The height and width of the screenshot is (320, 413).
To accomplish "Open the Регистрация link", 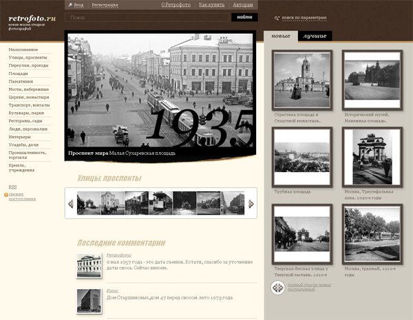I will [x=105, y=5].
